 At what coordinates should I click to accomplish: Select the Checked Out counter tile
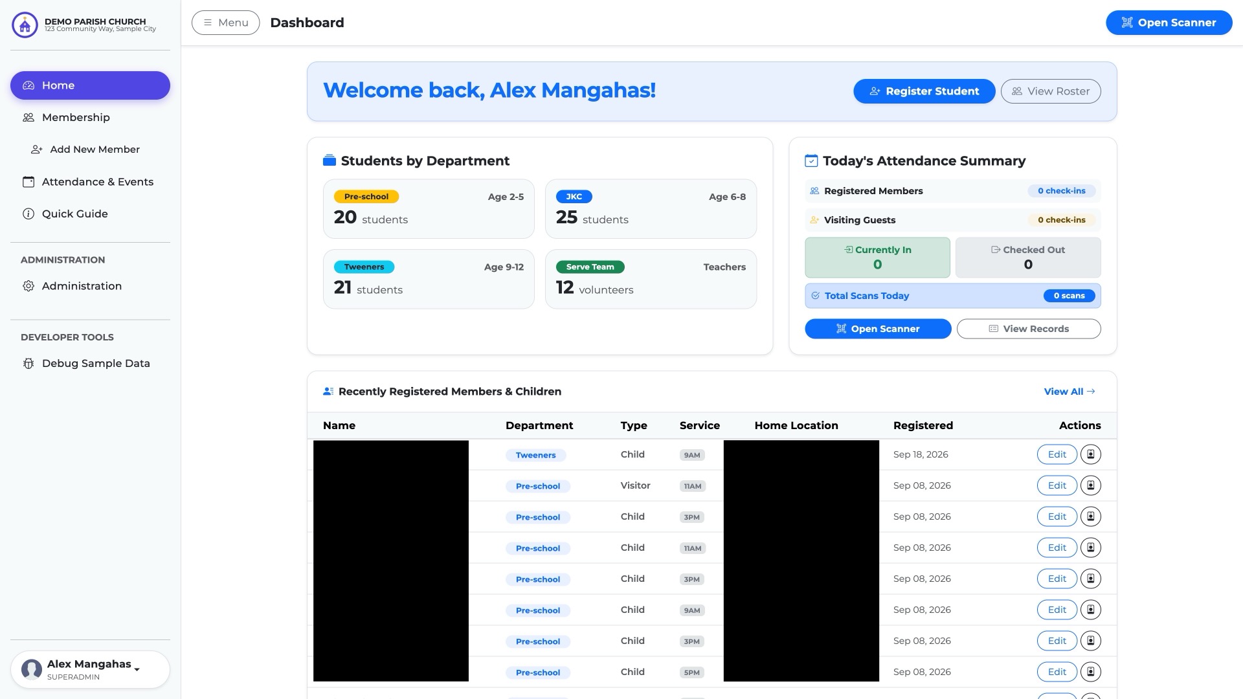point(1027,258)
